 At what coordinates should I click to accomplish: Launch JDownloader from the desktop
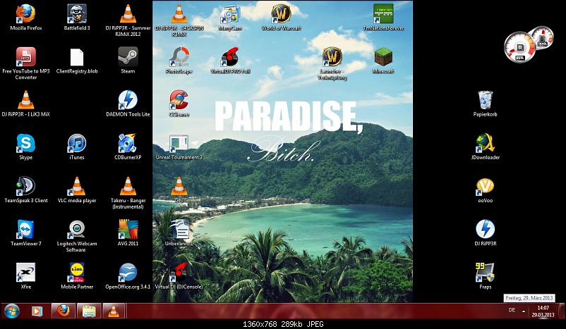pos(485,144)
